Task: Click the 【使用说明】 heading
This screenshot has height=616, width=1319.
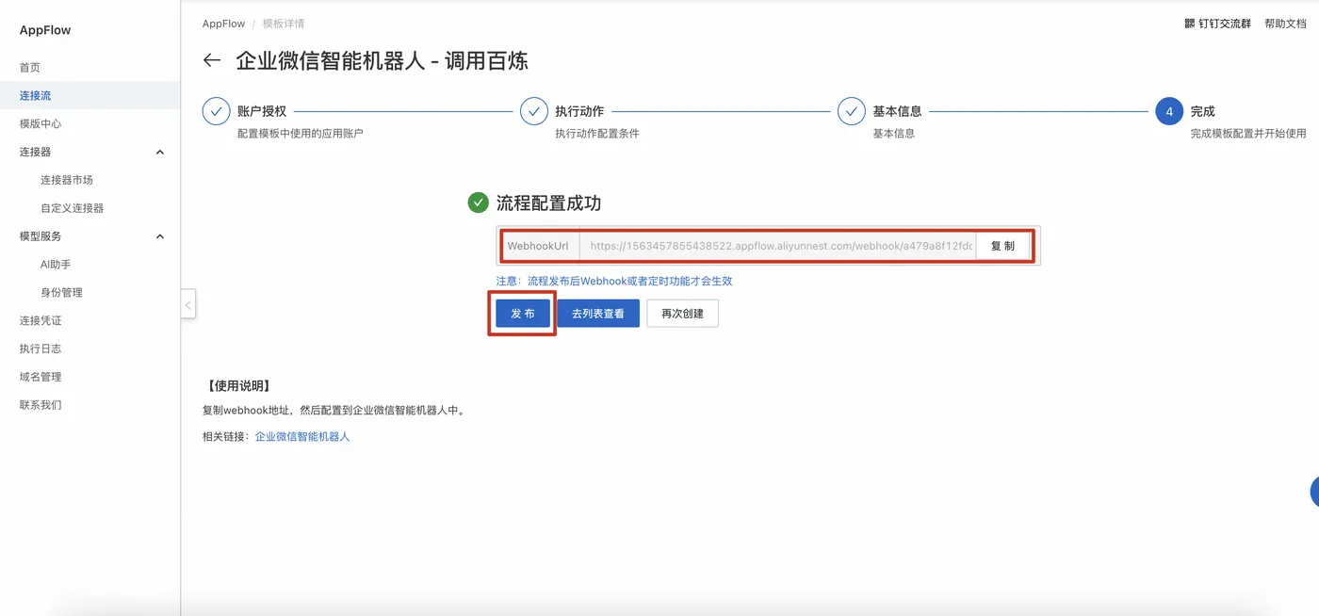Action: (x=239, y=386)
